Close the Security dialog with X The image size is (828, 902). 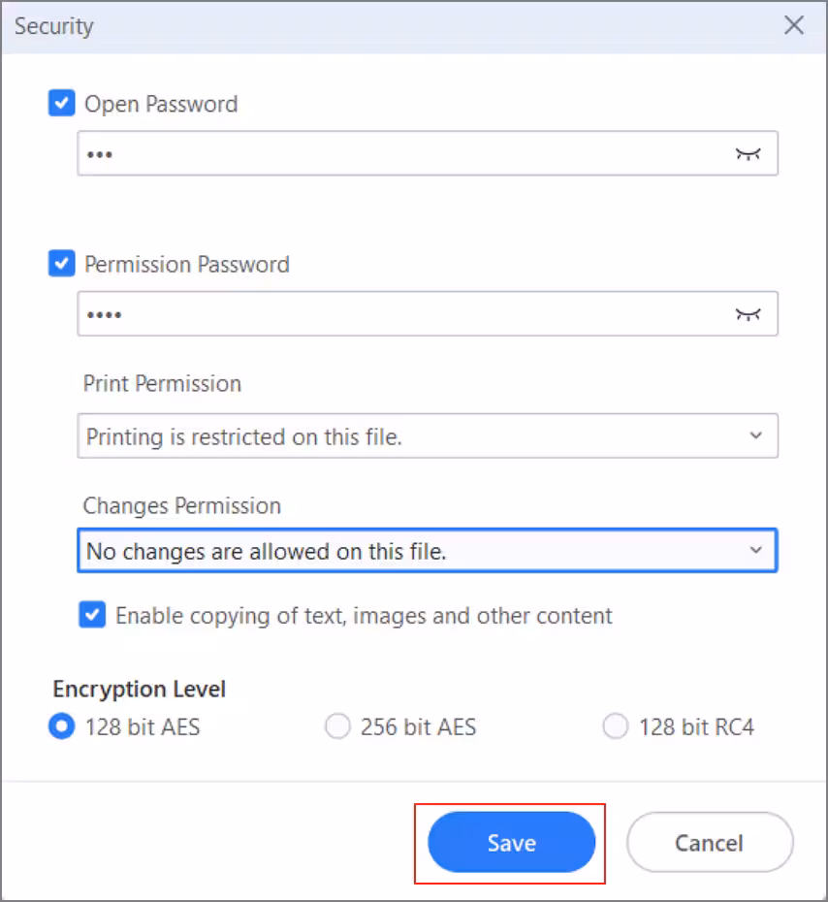pyautogui.click(x=794, y=25)
